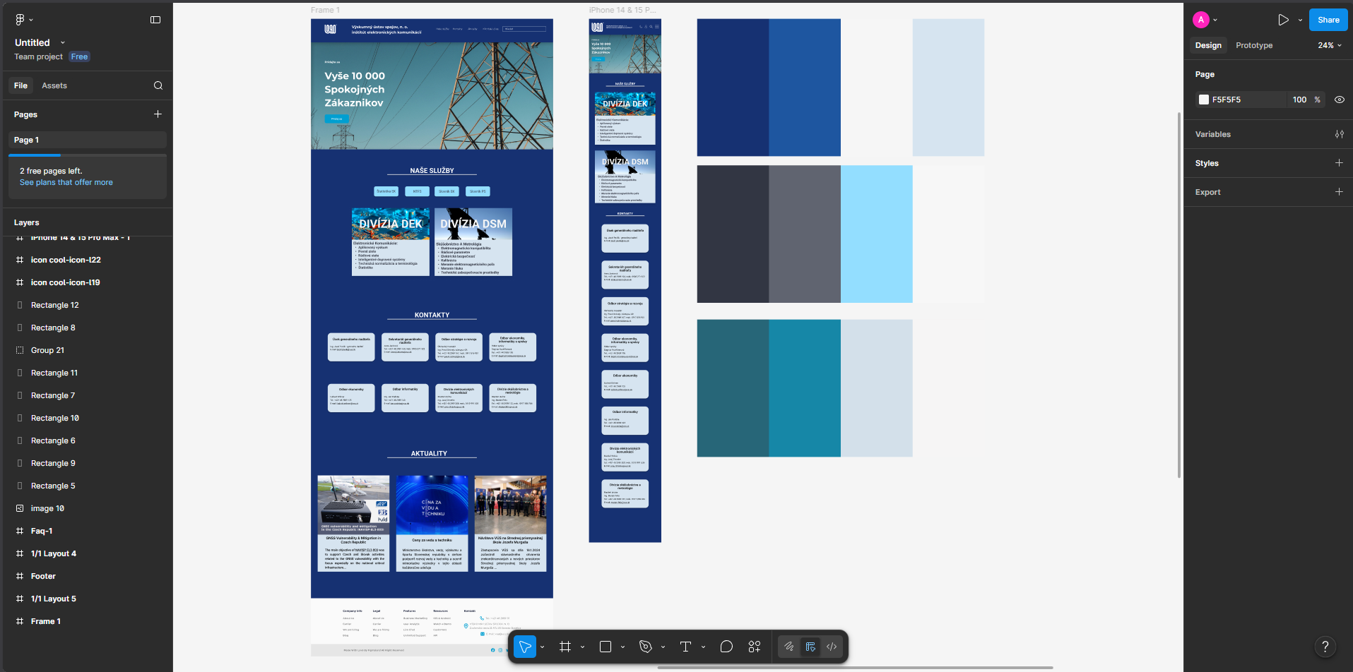The height and width of the screenshot is (672, 1353).
Task: Click the teal blue rectangle on canvas
Action: point(805,388)
